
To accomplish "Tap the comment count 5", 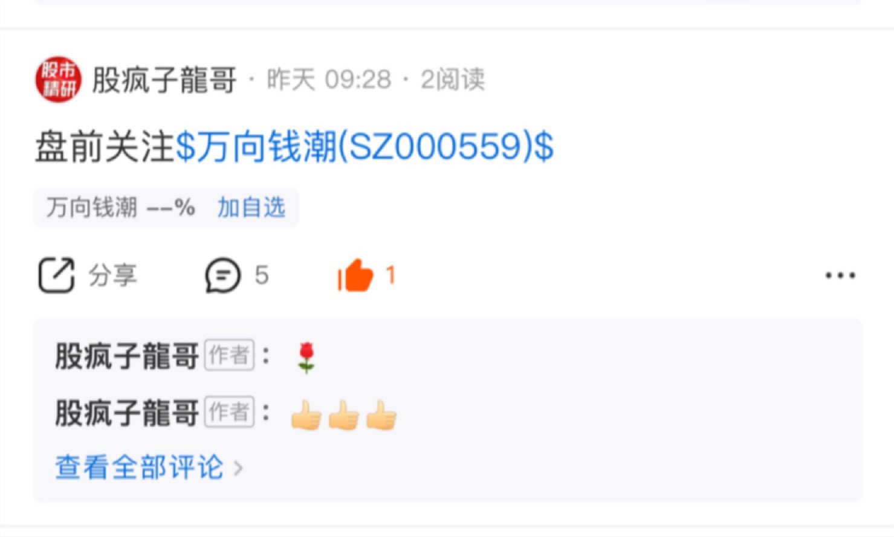I will (262, 275).
